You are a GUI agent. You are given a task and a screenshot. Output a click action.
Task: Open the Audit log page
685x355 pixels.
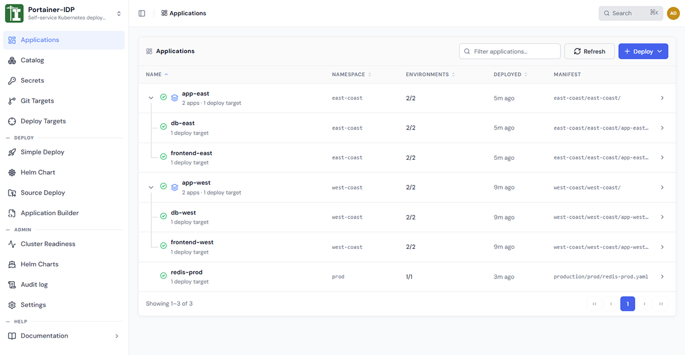[64, 285]
